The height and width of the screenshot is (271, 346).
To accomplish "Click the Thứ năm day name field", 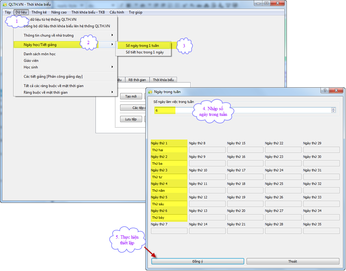I will pos(169,190).
